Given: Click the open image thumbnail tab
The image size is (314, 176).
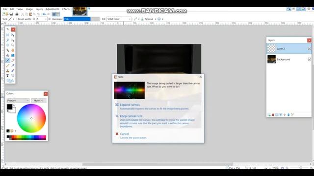Looking at the screenshot, I should pyautogui.click(x=79, y=11).
